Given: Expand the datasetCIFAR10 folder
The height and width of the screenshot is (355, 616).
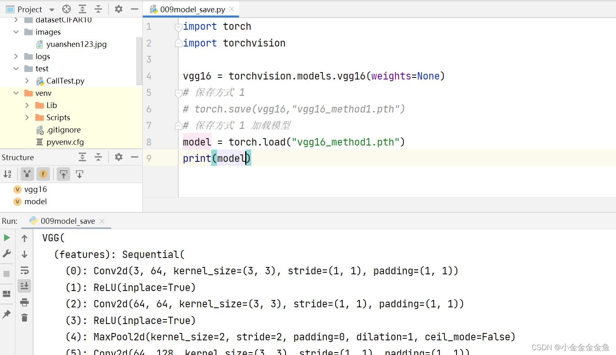Looking at the screenshot, I should pyautogui.click(x=16, y=20).
